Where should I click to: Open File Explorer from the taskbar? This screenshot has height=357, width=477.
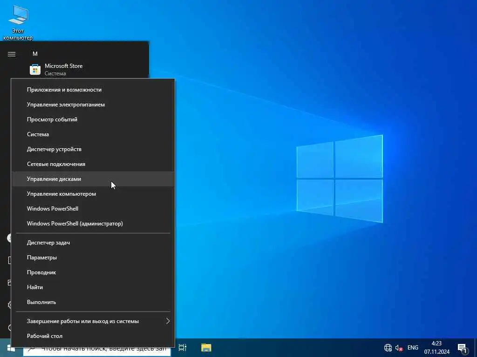tap(206, 348)
